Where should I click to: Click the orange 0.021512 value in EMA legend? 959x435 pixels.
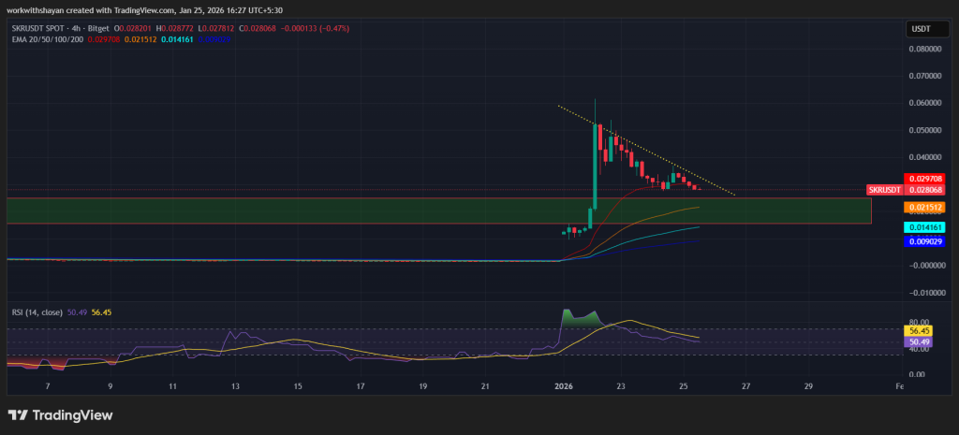pos(140,39)
